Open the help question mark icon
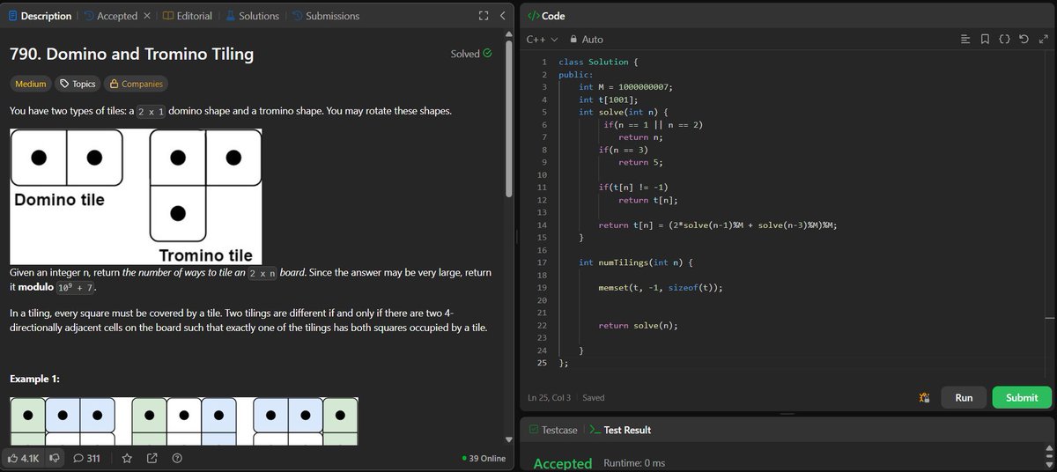Screen dimensions: 1057x472 click(177, 458)
